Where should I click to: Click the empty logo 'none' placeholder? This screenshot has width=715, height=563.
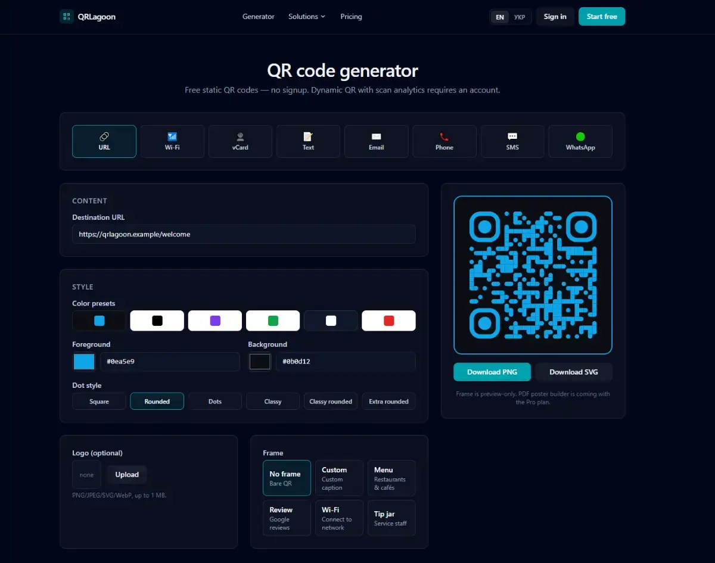tap(87, 475)
